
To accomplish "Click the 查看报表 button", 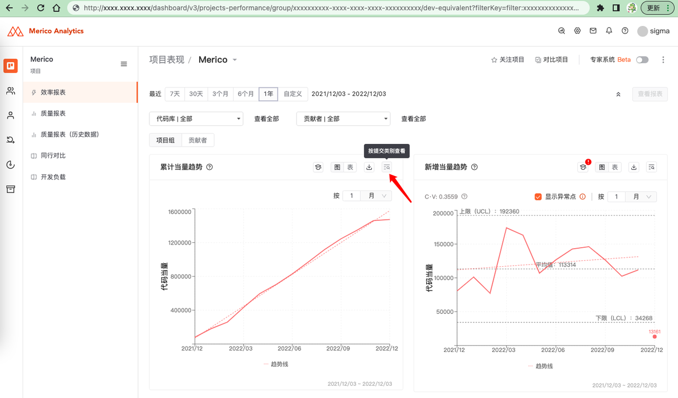I will (650, 94).
